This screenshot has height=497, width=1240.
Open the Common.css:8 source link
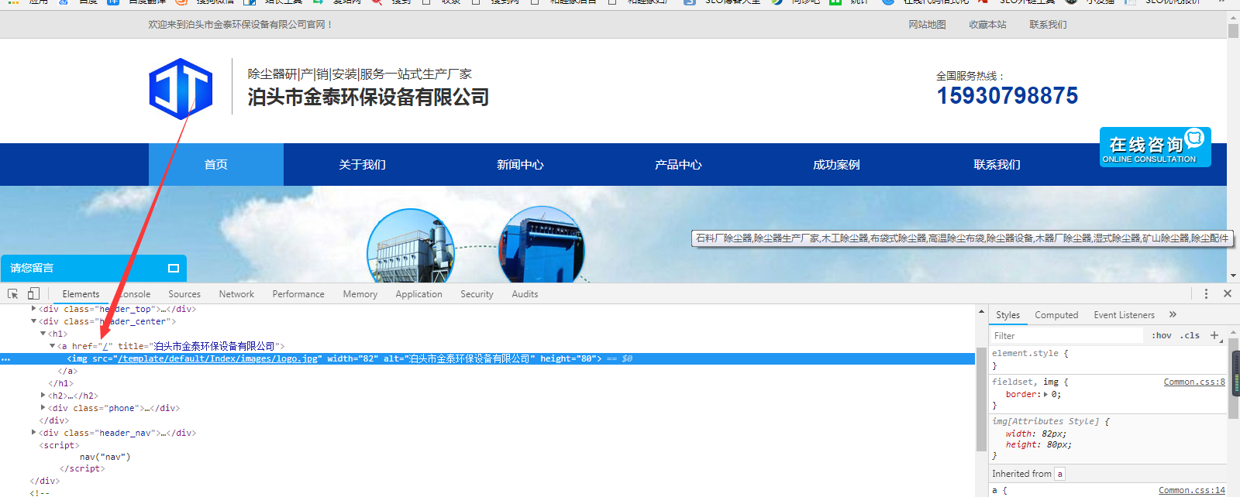pyautogui.click(x=1193, y=382)
